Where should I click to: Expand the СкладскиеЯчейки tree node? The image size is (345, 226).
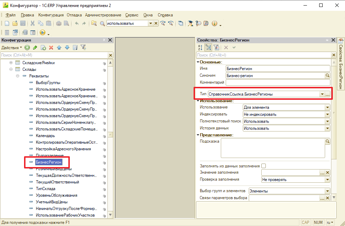click(11, 63)
